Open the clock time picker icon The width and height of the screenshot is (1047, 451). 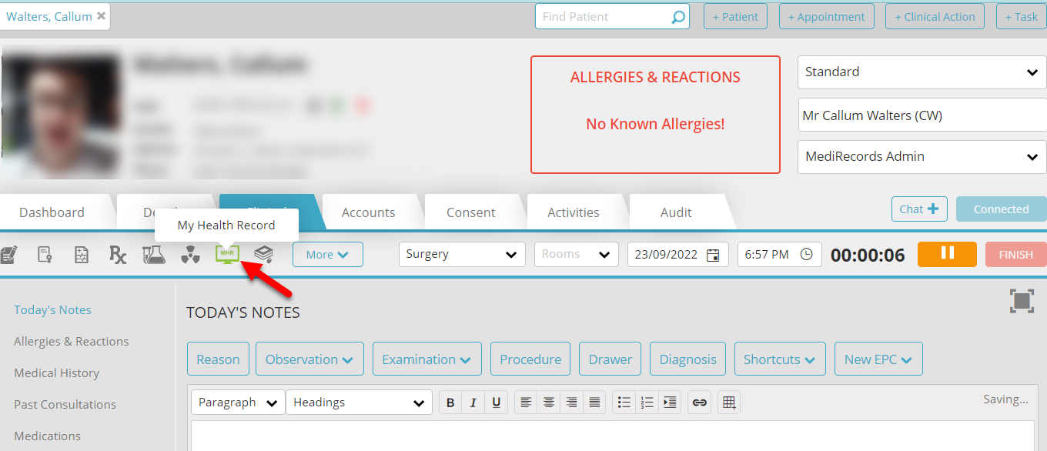click(806, 254)
